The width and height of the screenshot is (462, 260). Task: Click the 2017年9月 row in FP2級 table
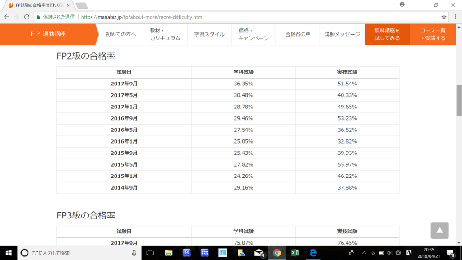228,84
